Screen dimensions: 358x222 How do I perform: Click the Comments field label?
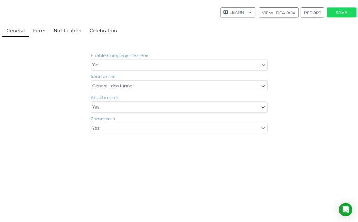103,119
